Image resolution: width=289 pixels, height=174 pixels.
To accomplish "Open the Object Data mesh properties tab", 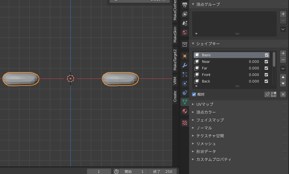I will tap(185, 102).
